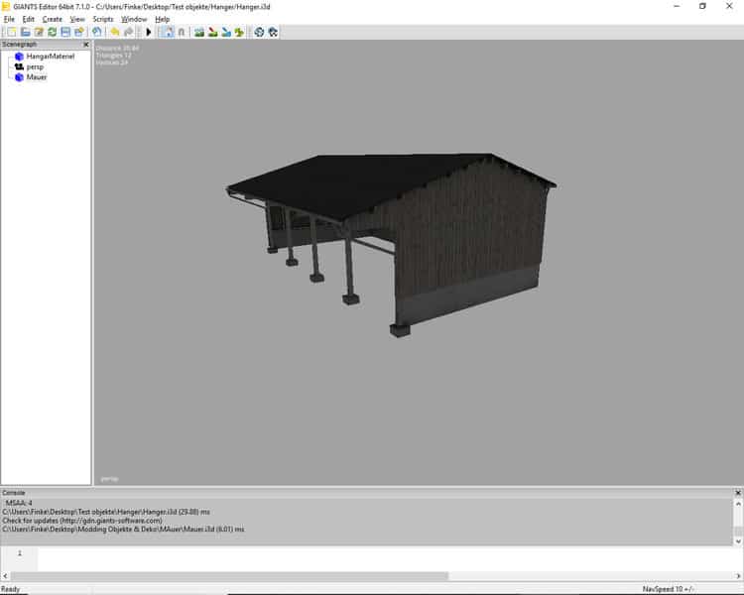744x595 pixels.
Task: Click the last globe icon in toolbar
Action: [273, 32]
